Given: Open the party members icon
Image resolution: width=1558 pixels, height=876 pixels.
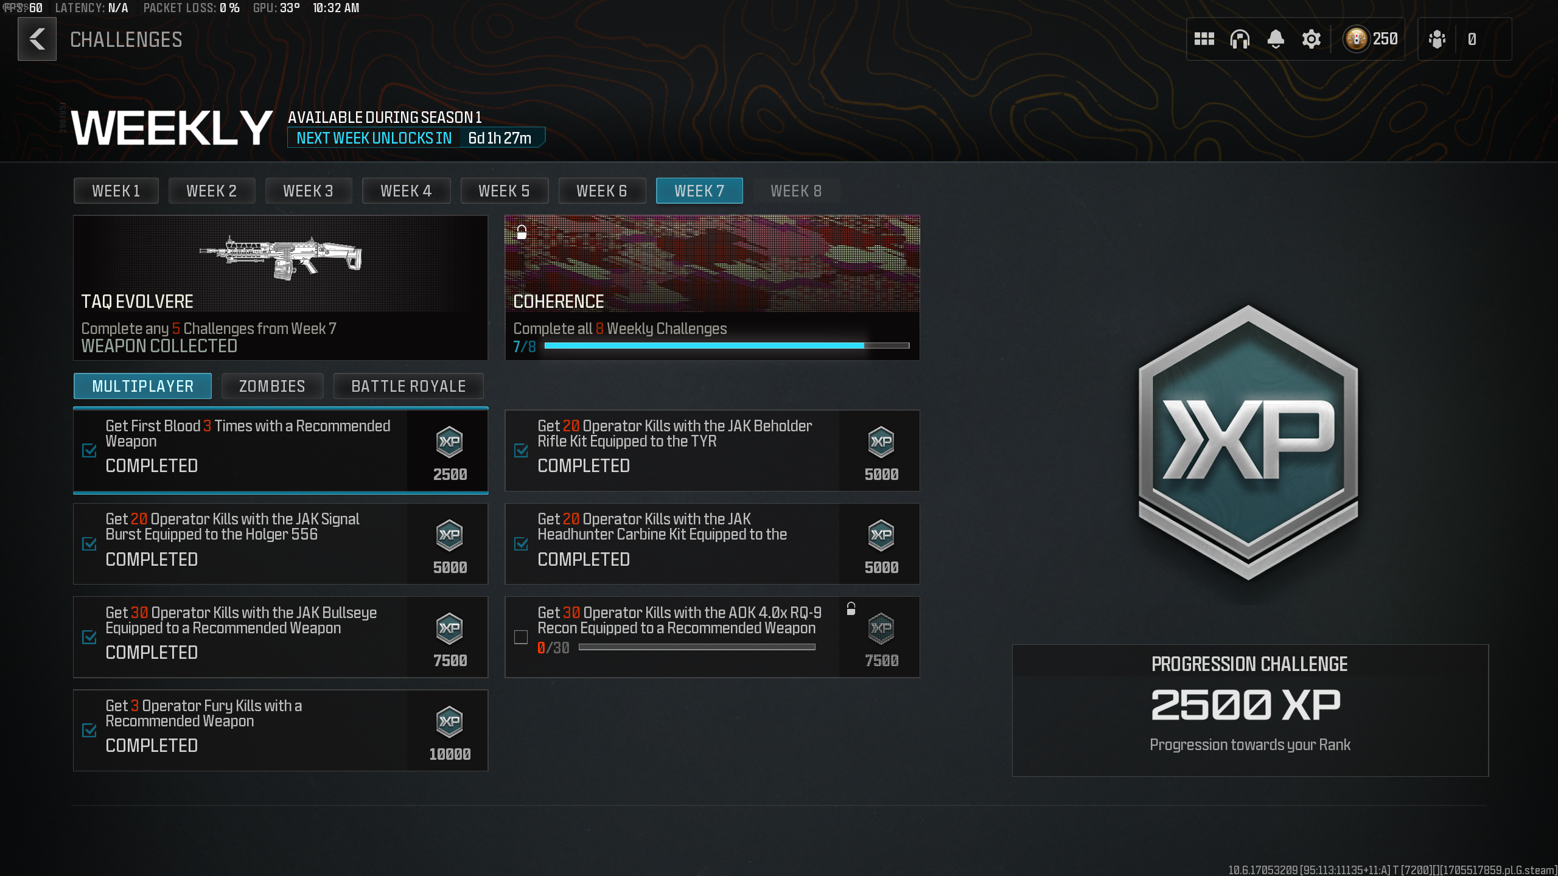Looking at the screenshot, I should coord(1437,40).
